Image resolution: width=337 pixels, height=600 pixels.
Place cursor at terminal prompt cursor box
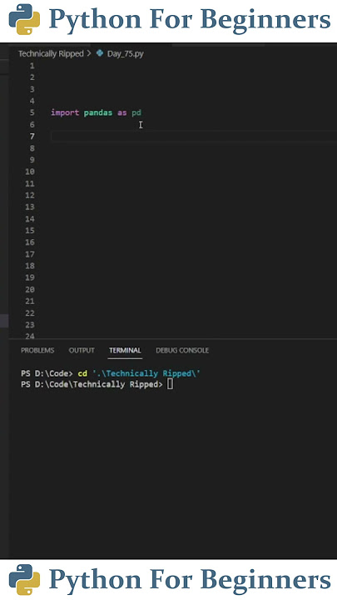[170, 384]
